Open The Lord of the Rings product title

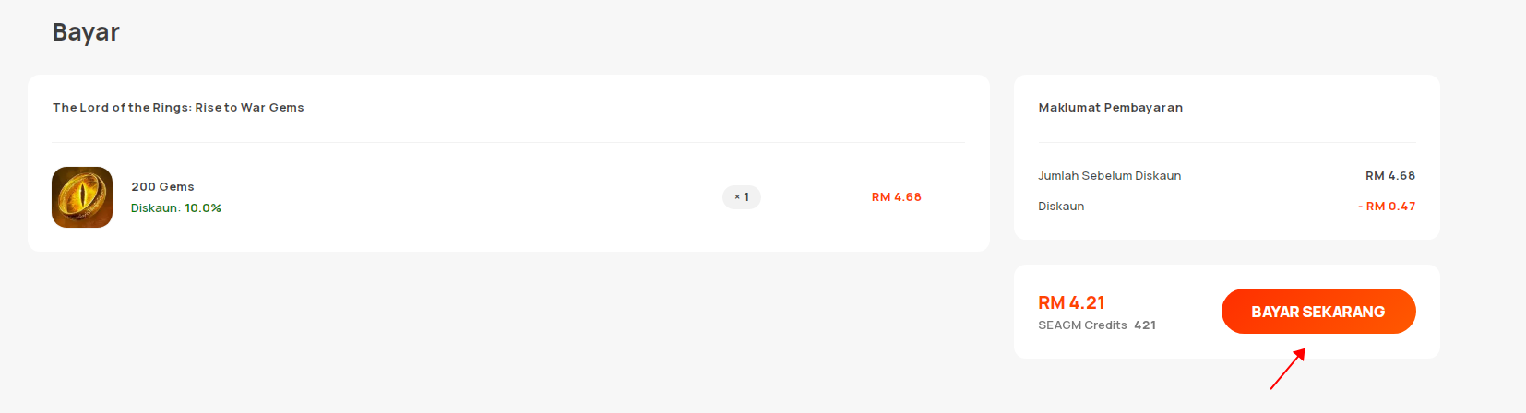click(x=178, y=108)
